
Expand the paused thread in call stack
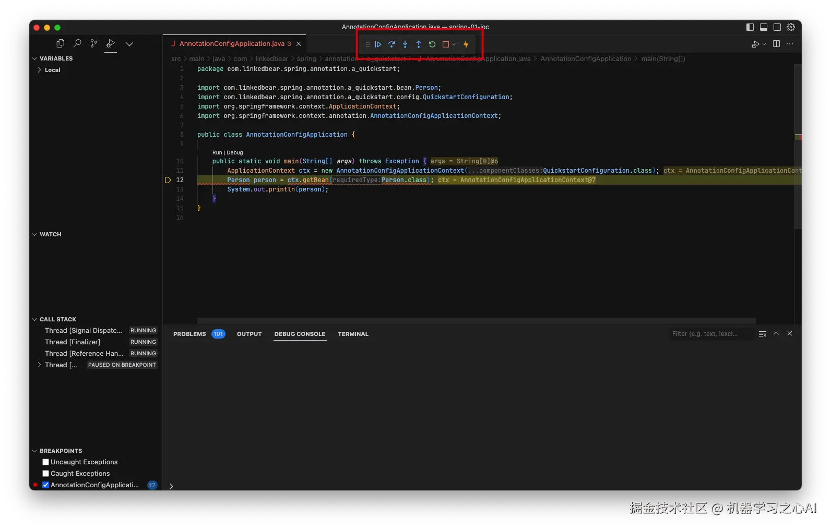click(x=40, y=365)
